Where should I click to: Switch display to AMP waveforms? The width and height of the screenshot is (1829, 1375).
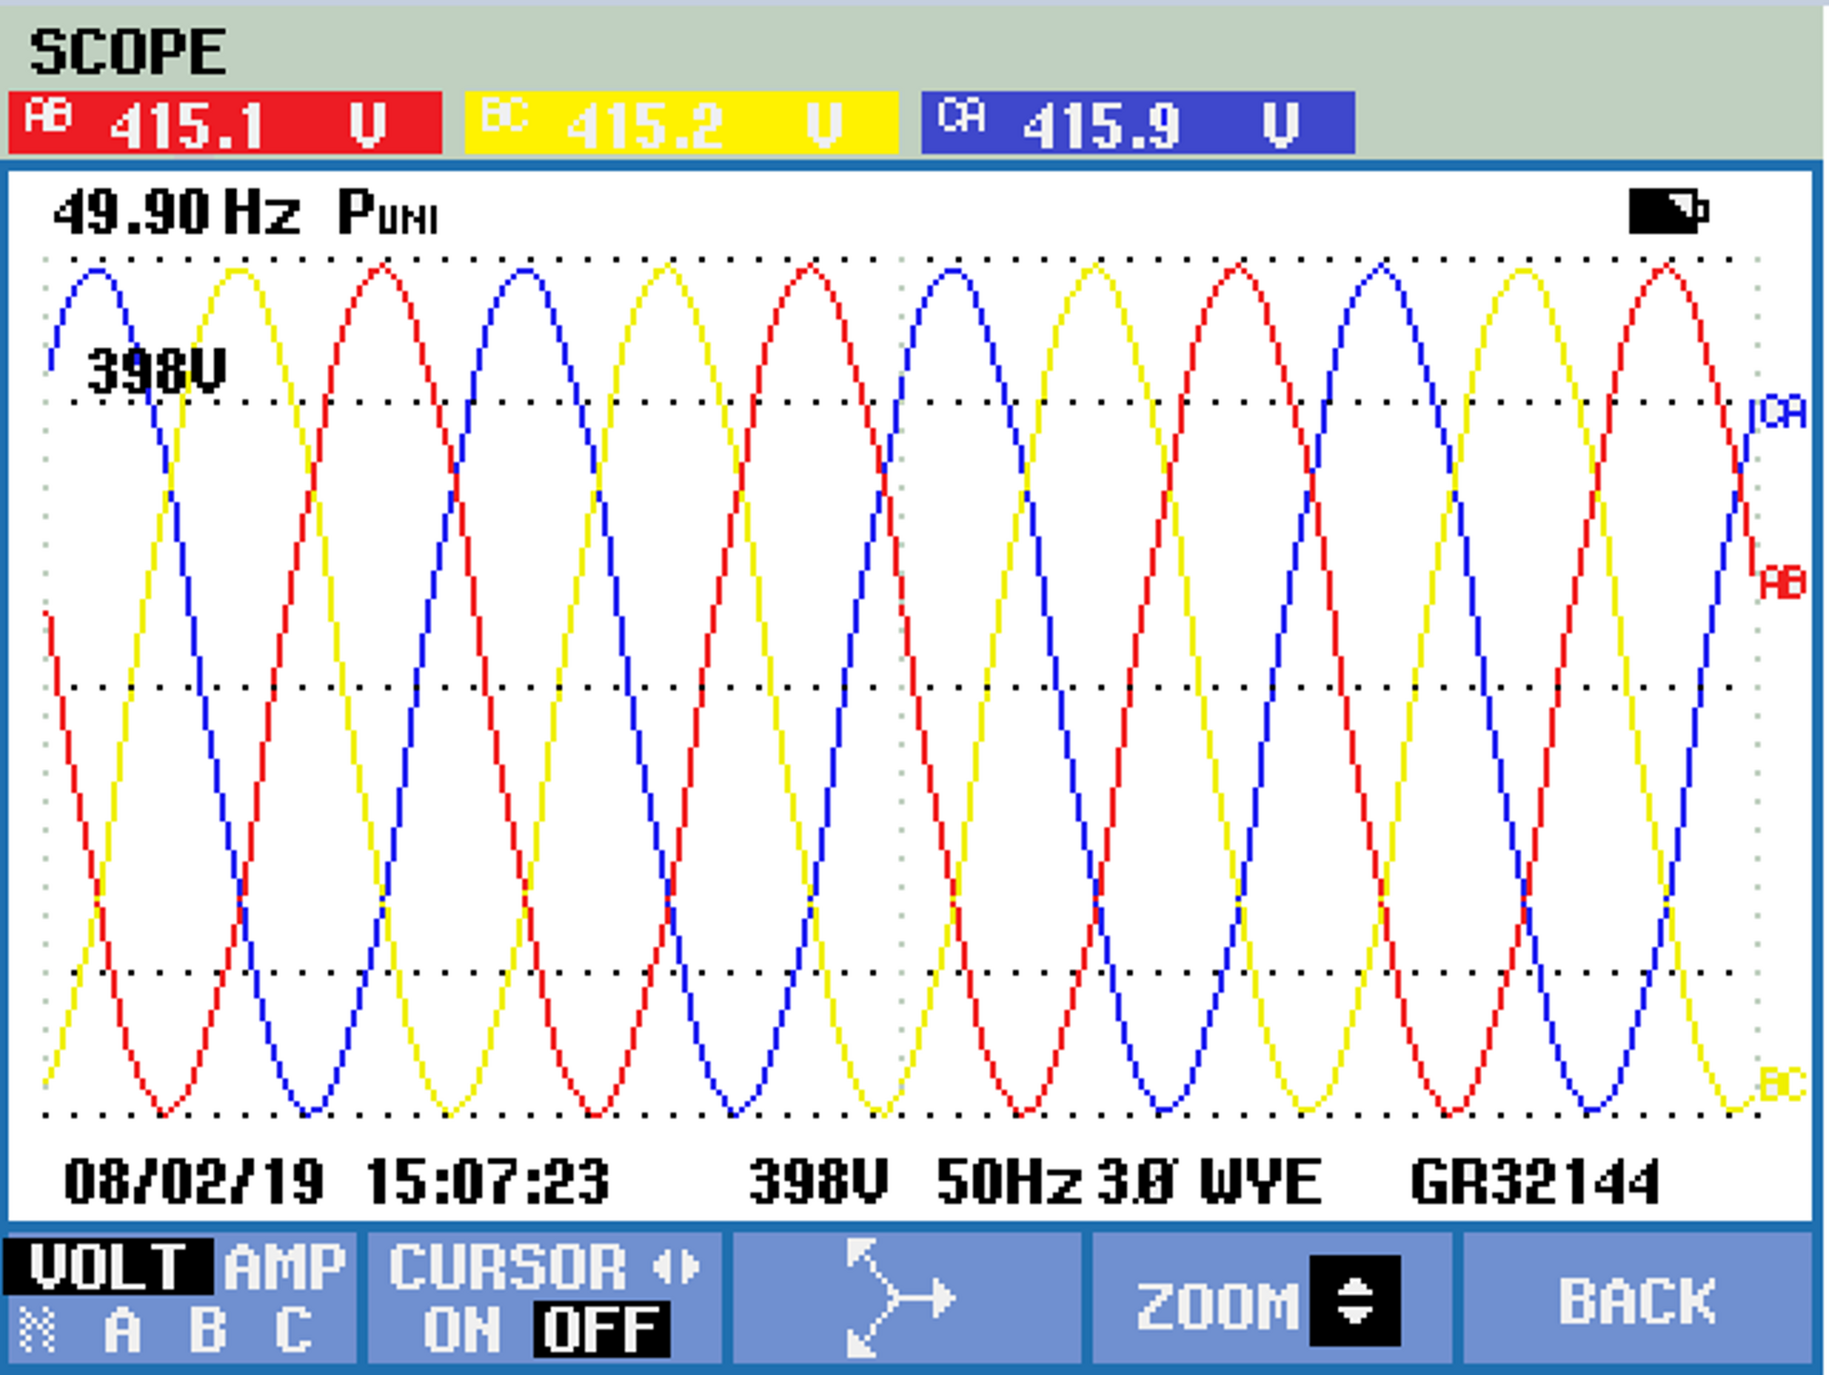285,1267
